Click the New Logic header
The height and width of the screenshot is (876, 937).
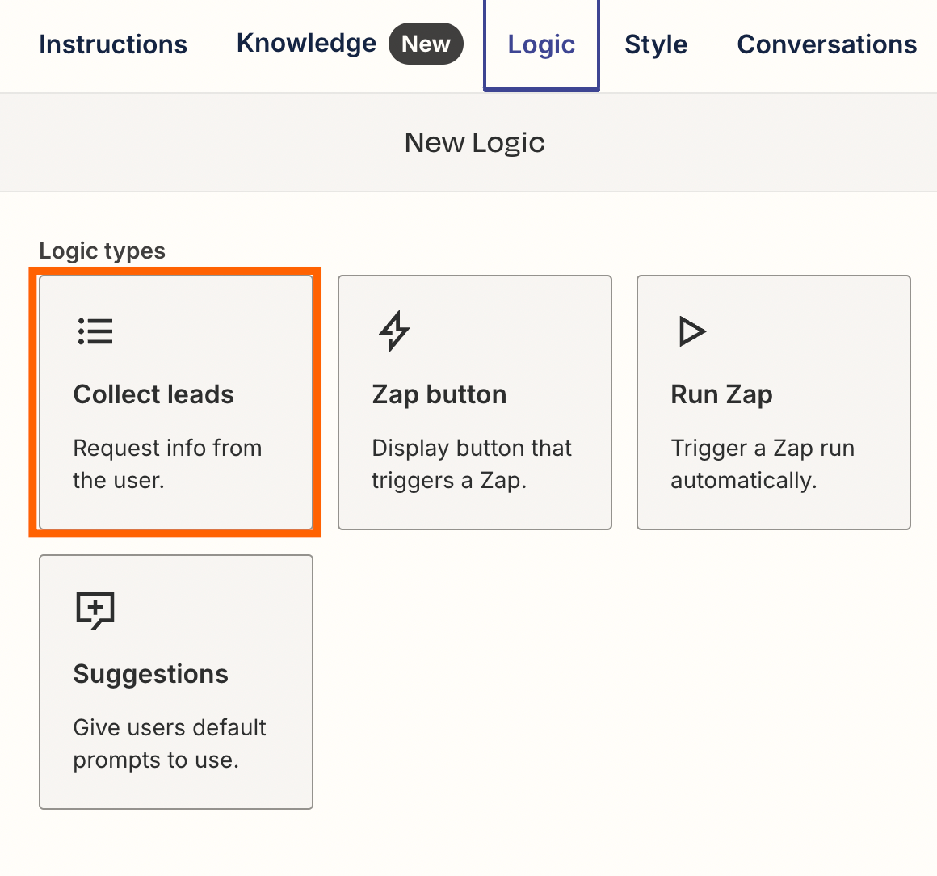(x=475, y=143)
